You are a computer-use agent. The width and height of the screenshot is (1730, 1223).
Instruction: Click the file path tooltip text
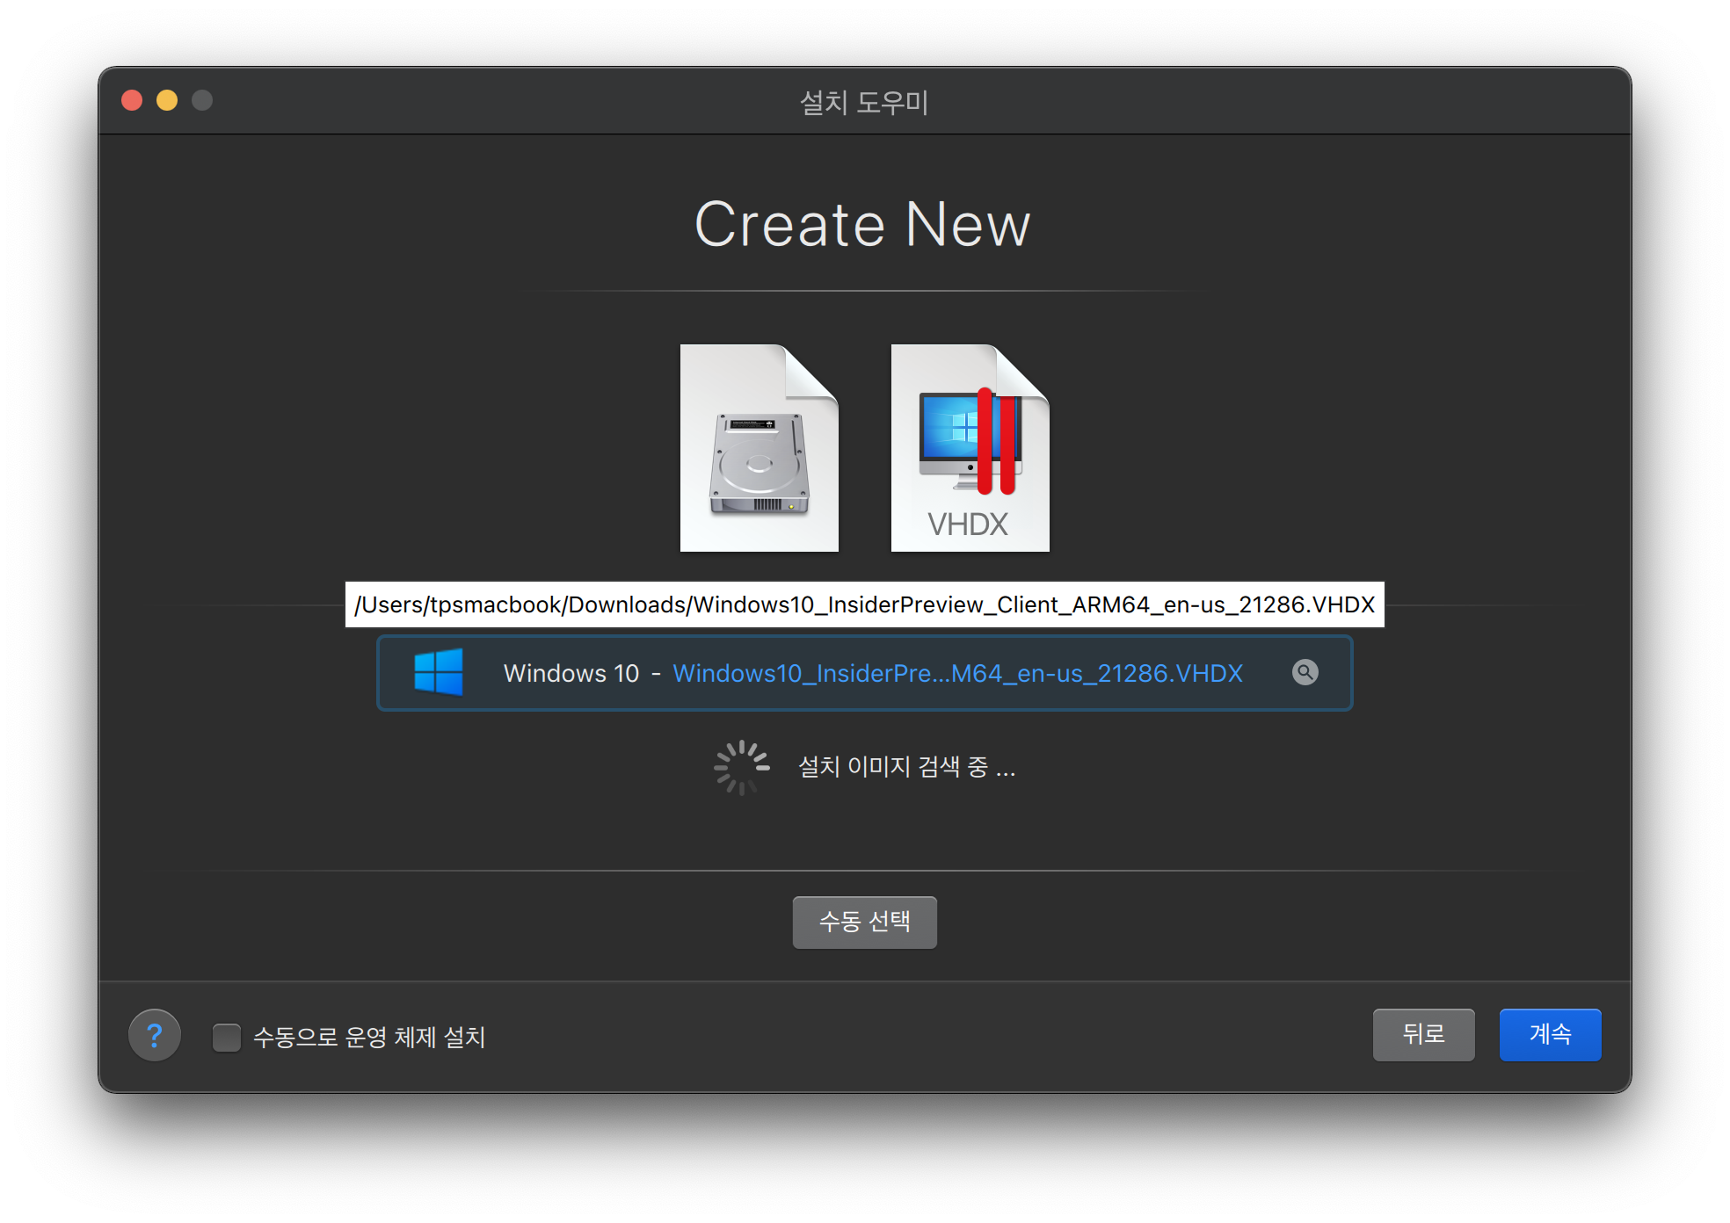(x=864, y=604)
